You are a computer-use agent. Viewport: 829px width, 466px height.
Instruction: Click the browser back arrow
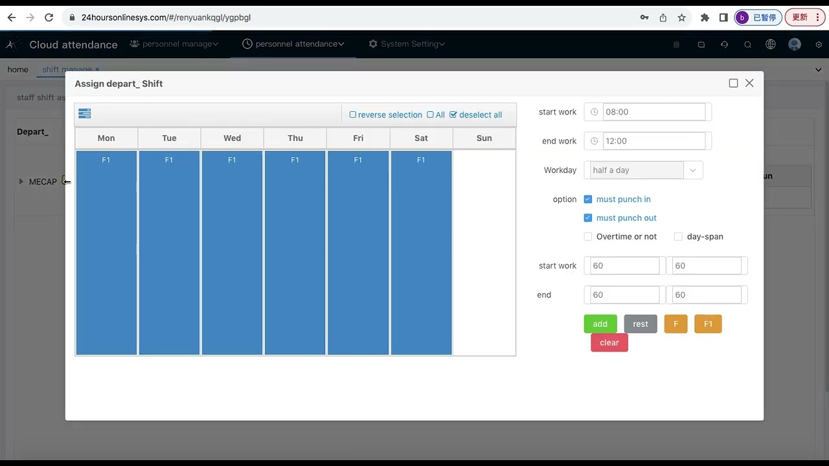pos(11,17)
